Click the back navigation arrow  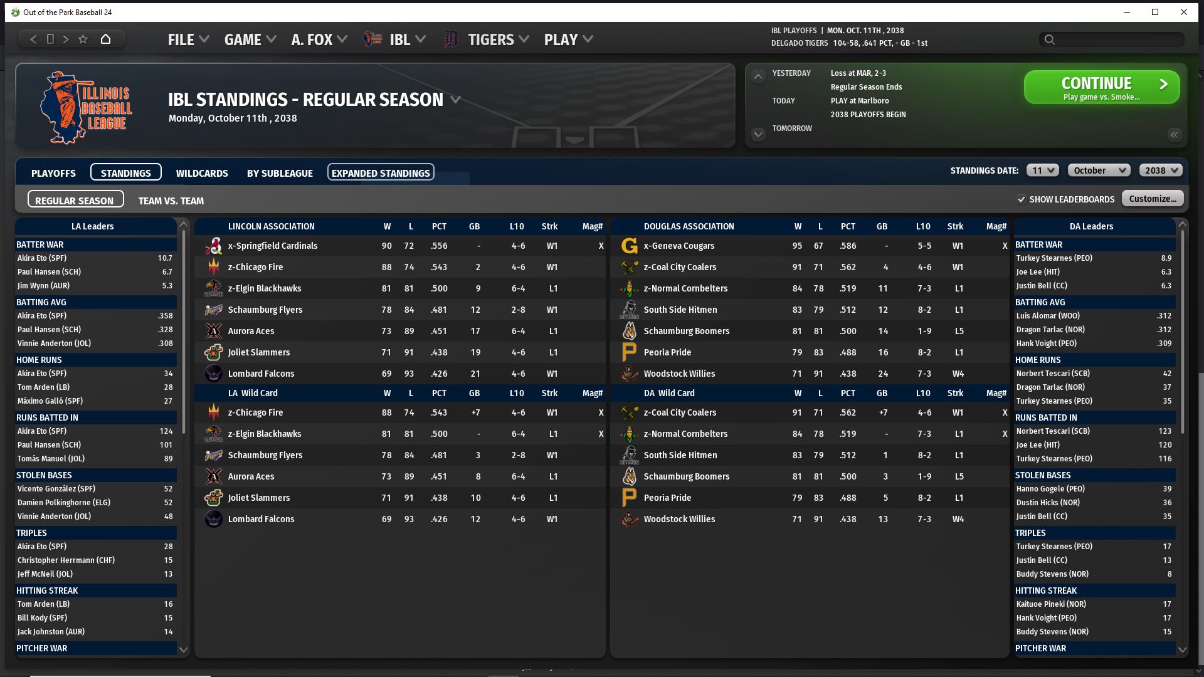click(x=33, y=39)
